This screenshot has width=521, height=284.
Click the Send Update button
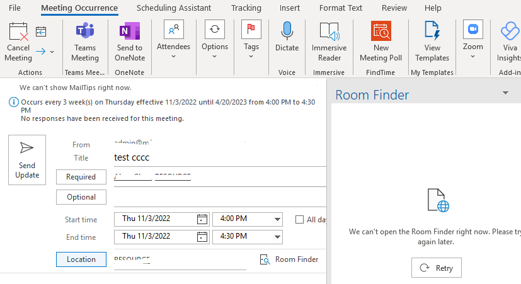27,160
